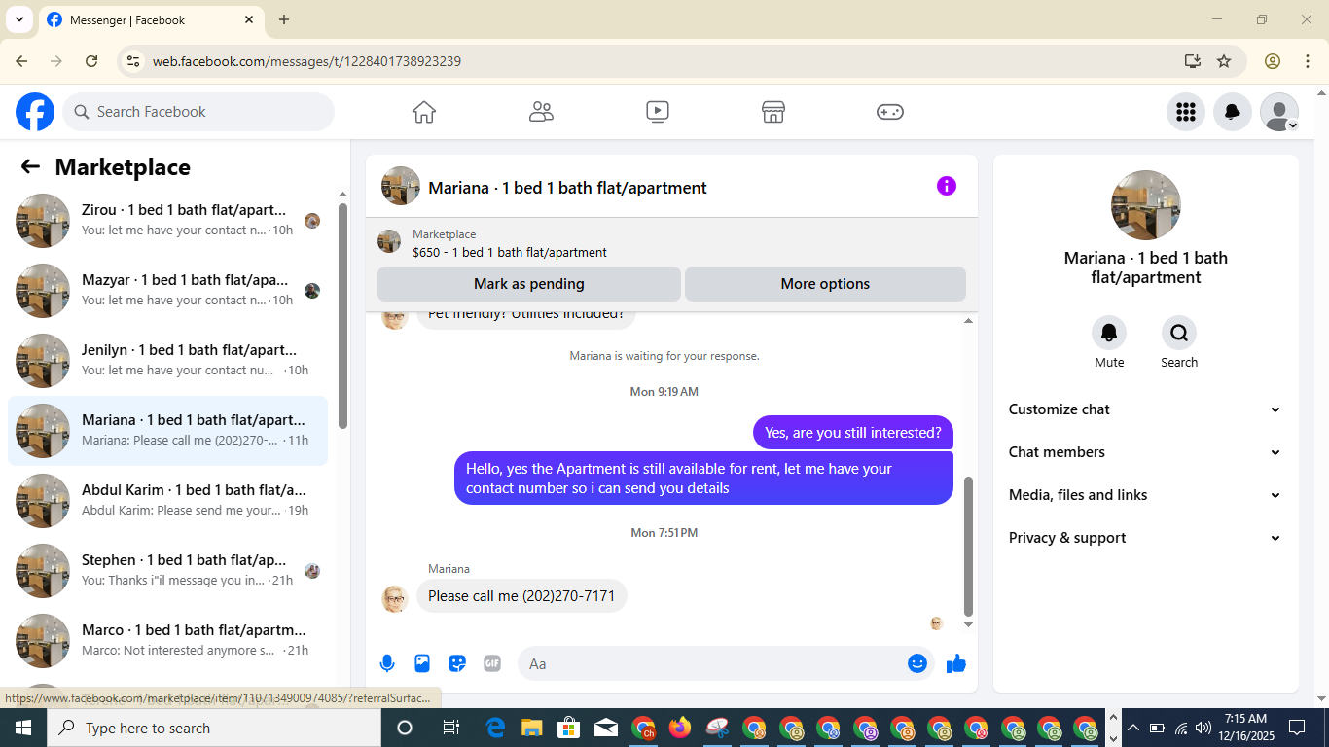The height and width of the screenshot is (747, 1329).
Task: Open Mazyar's conversation
Action: 167,291
